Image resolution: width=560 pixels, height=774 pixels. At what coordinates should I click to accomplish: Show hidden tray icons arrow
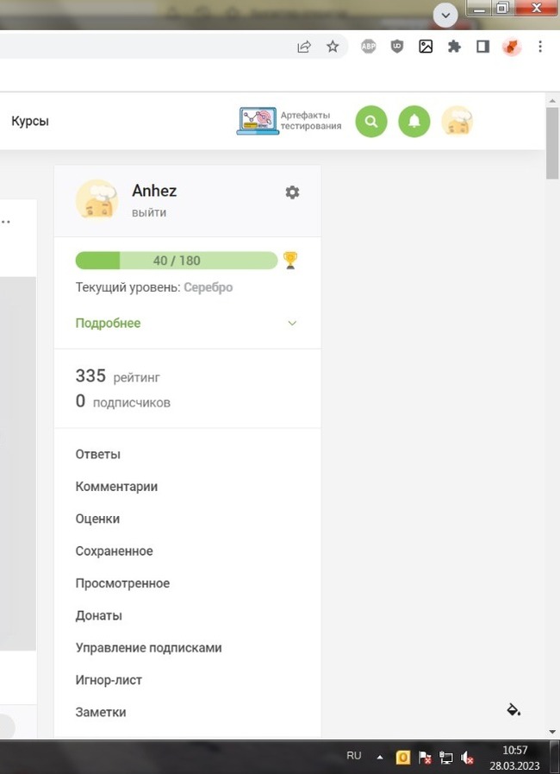(x=380, y=757)
